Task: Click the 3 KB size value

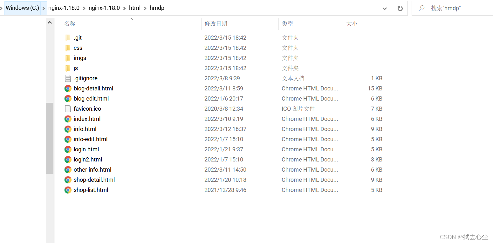Action: point(377,160)
